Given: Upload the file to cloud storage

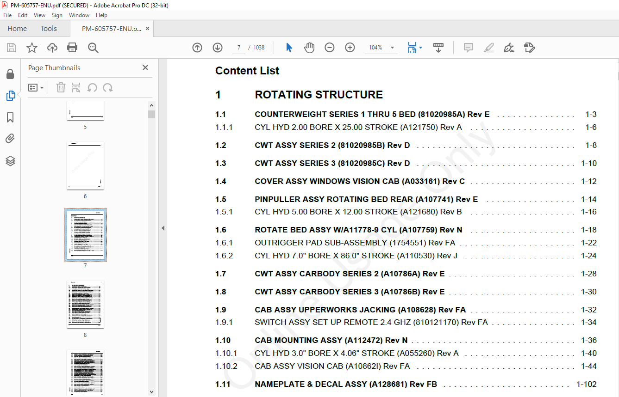Looking at the screenshot, I should tap(52, 48).
